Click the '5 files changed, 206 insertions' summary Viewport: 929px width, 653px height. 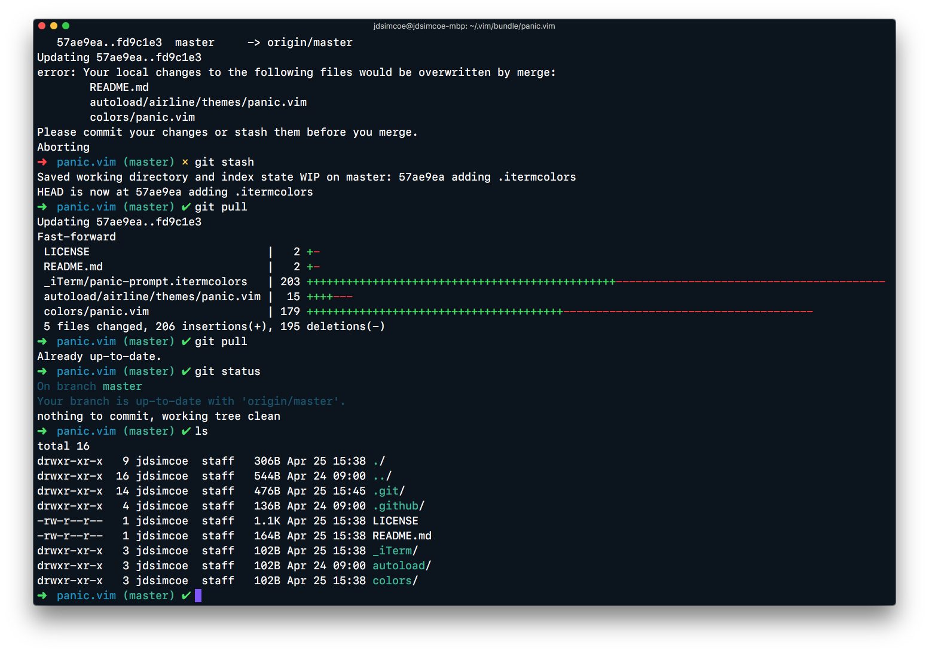[214, 326]
